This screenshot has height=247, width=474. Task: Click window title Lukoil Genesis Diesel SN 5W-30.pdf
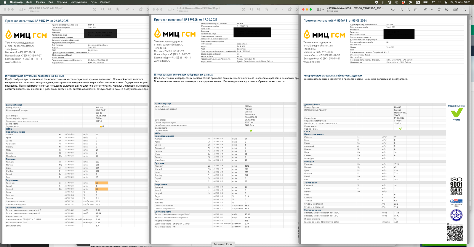199,8
